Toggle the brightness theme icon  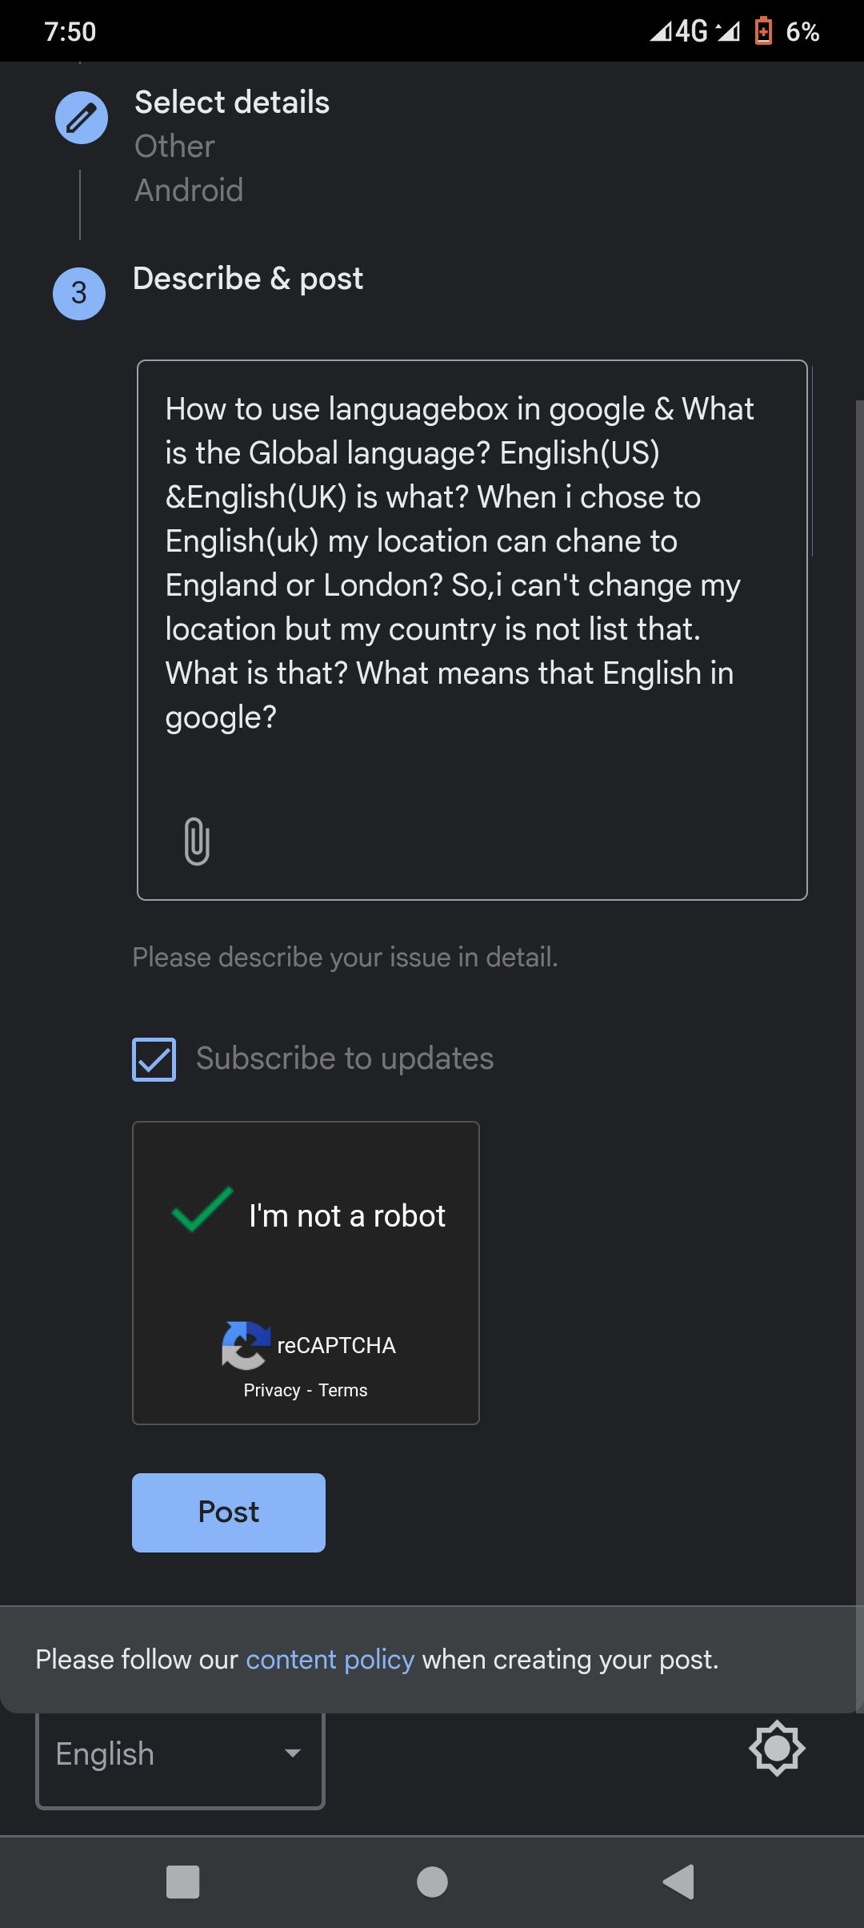[x=776, y=1748]
